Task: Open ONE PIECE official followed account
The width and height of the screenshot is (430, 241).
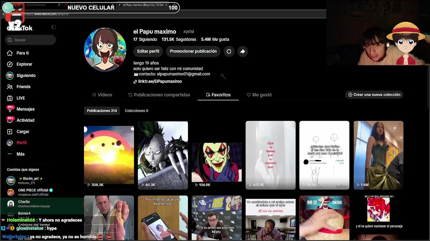Action: 30,192
